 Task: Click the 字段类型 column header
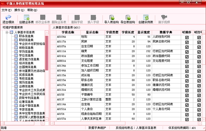coord(113,32)
